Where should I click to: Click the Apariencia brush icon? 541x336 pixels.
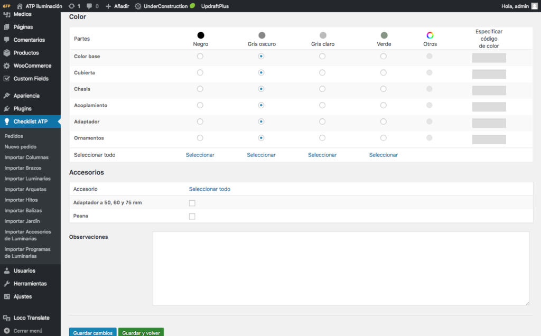coord(6,96)
